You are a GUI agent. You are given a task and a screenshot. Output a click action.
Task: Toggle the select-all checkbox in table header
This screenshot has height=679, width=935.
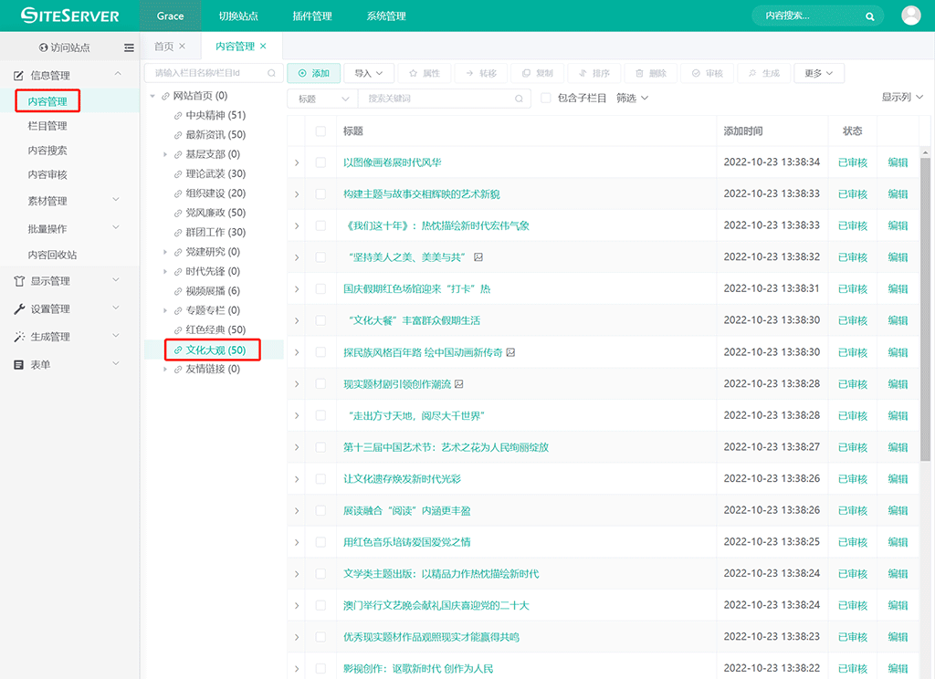(x=320, y=131)
